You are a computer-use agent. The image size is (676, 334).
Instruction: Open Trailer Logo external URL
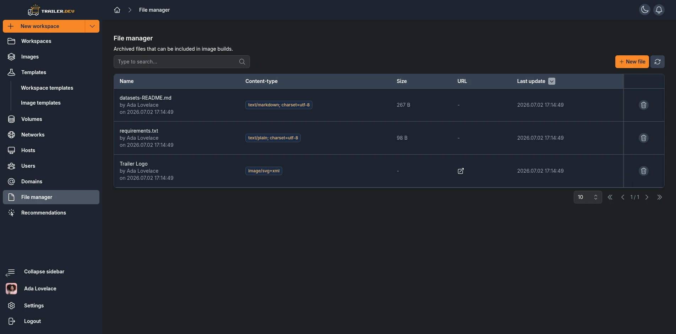[x=460, y=171]
